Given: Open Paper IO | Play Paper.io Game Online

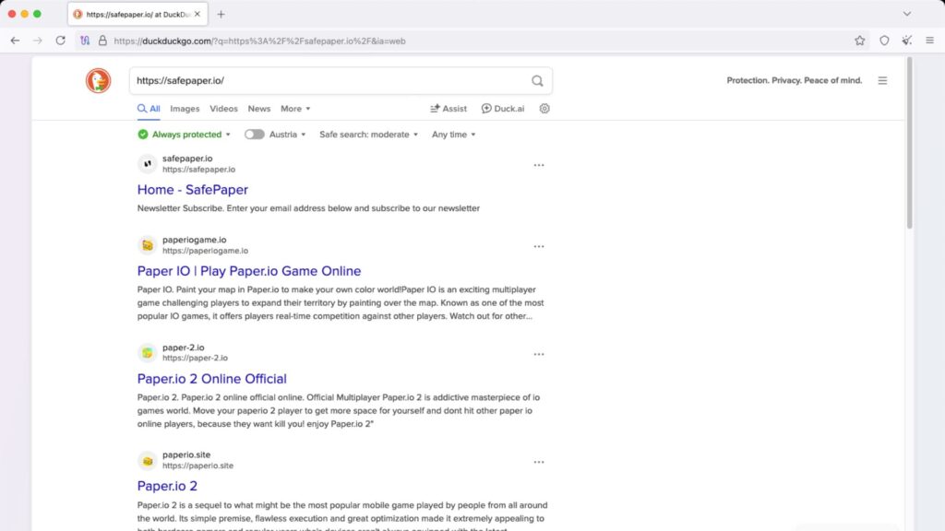Looking at the screenshot, I should tap(249, 271).
